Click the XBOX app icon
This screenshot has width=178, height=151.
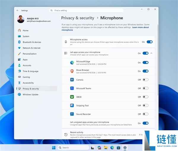pos(72,97)
